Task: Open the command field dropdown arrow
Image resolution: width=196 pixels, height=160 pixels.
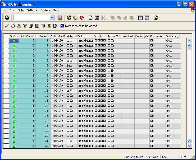Action: 52,18
